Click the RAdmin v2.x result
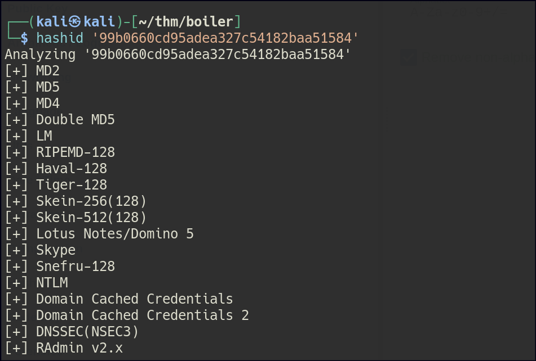Image resolution: width=536 pixels, height=361 pixels. pyautogui.click(x=79, y=348)
